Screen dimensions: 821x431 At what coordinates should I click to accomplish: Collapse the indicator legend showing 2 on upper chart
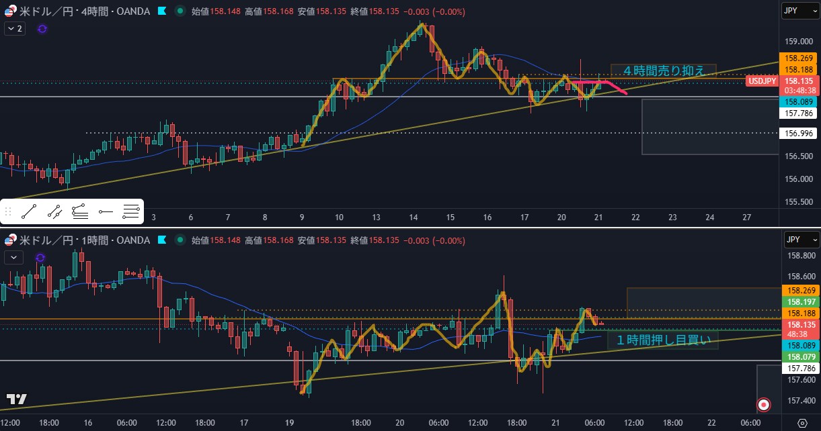pos(14,29)
